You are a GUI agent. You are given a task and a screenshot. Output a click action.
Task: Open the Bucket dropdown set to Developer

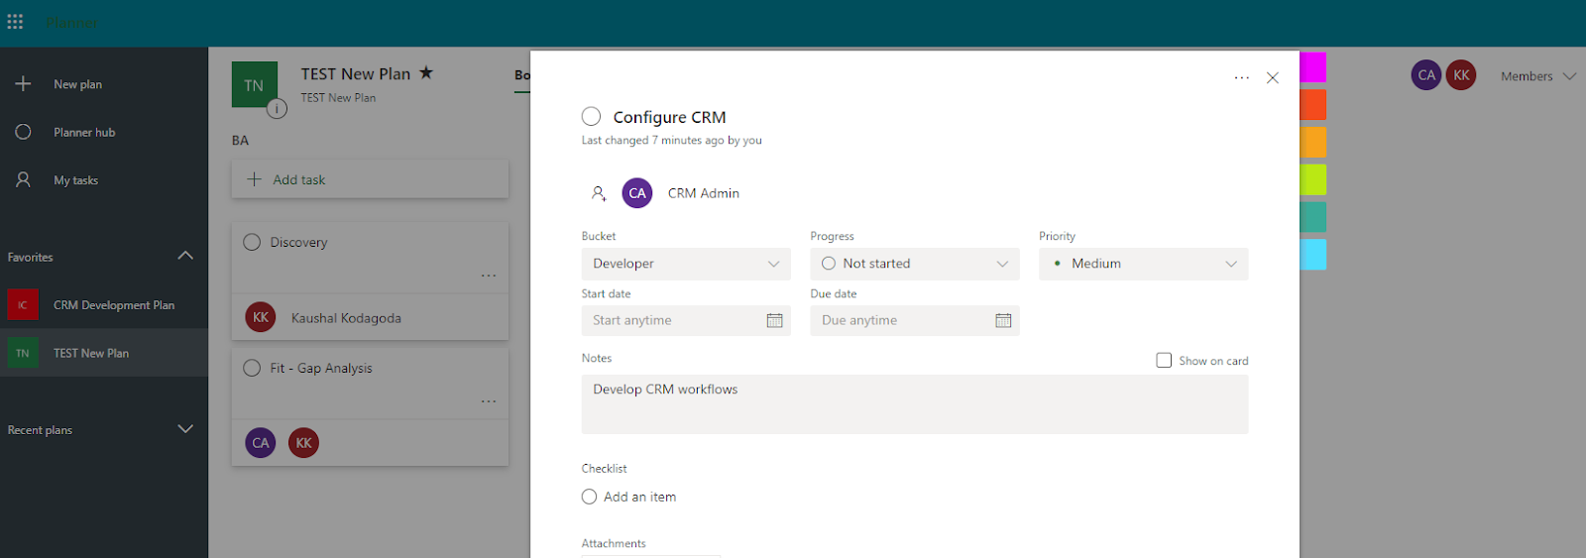pyautogui.click(x=685, y=264)
